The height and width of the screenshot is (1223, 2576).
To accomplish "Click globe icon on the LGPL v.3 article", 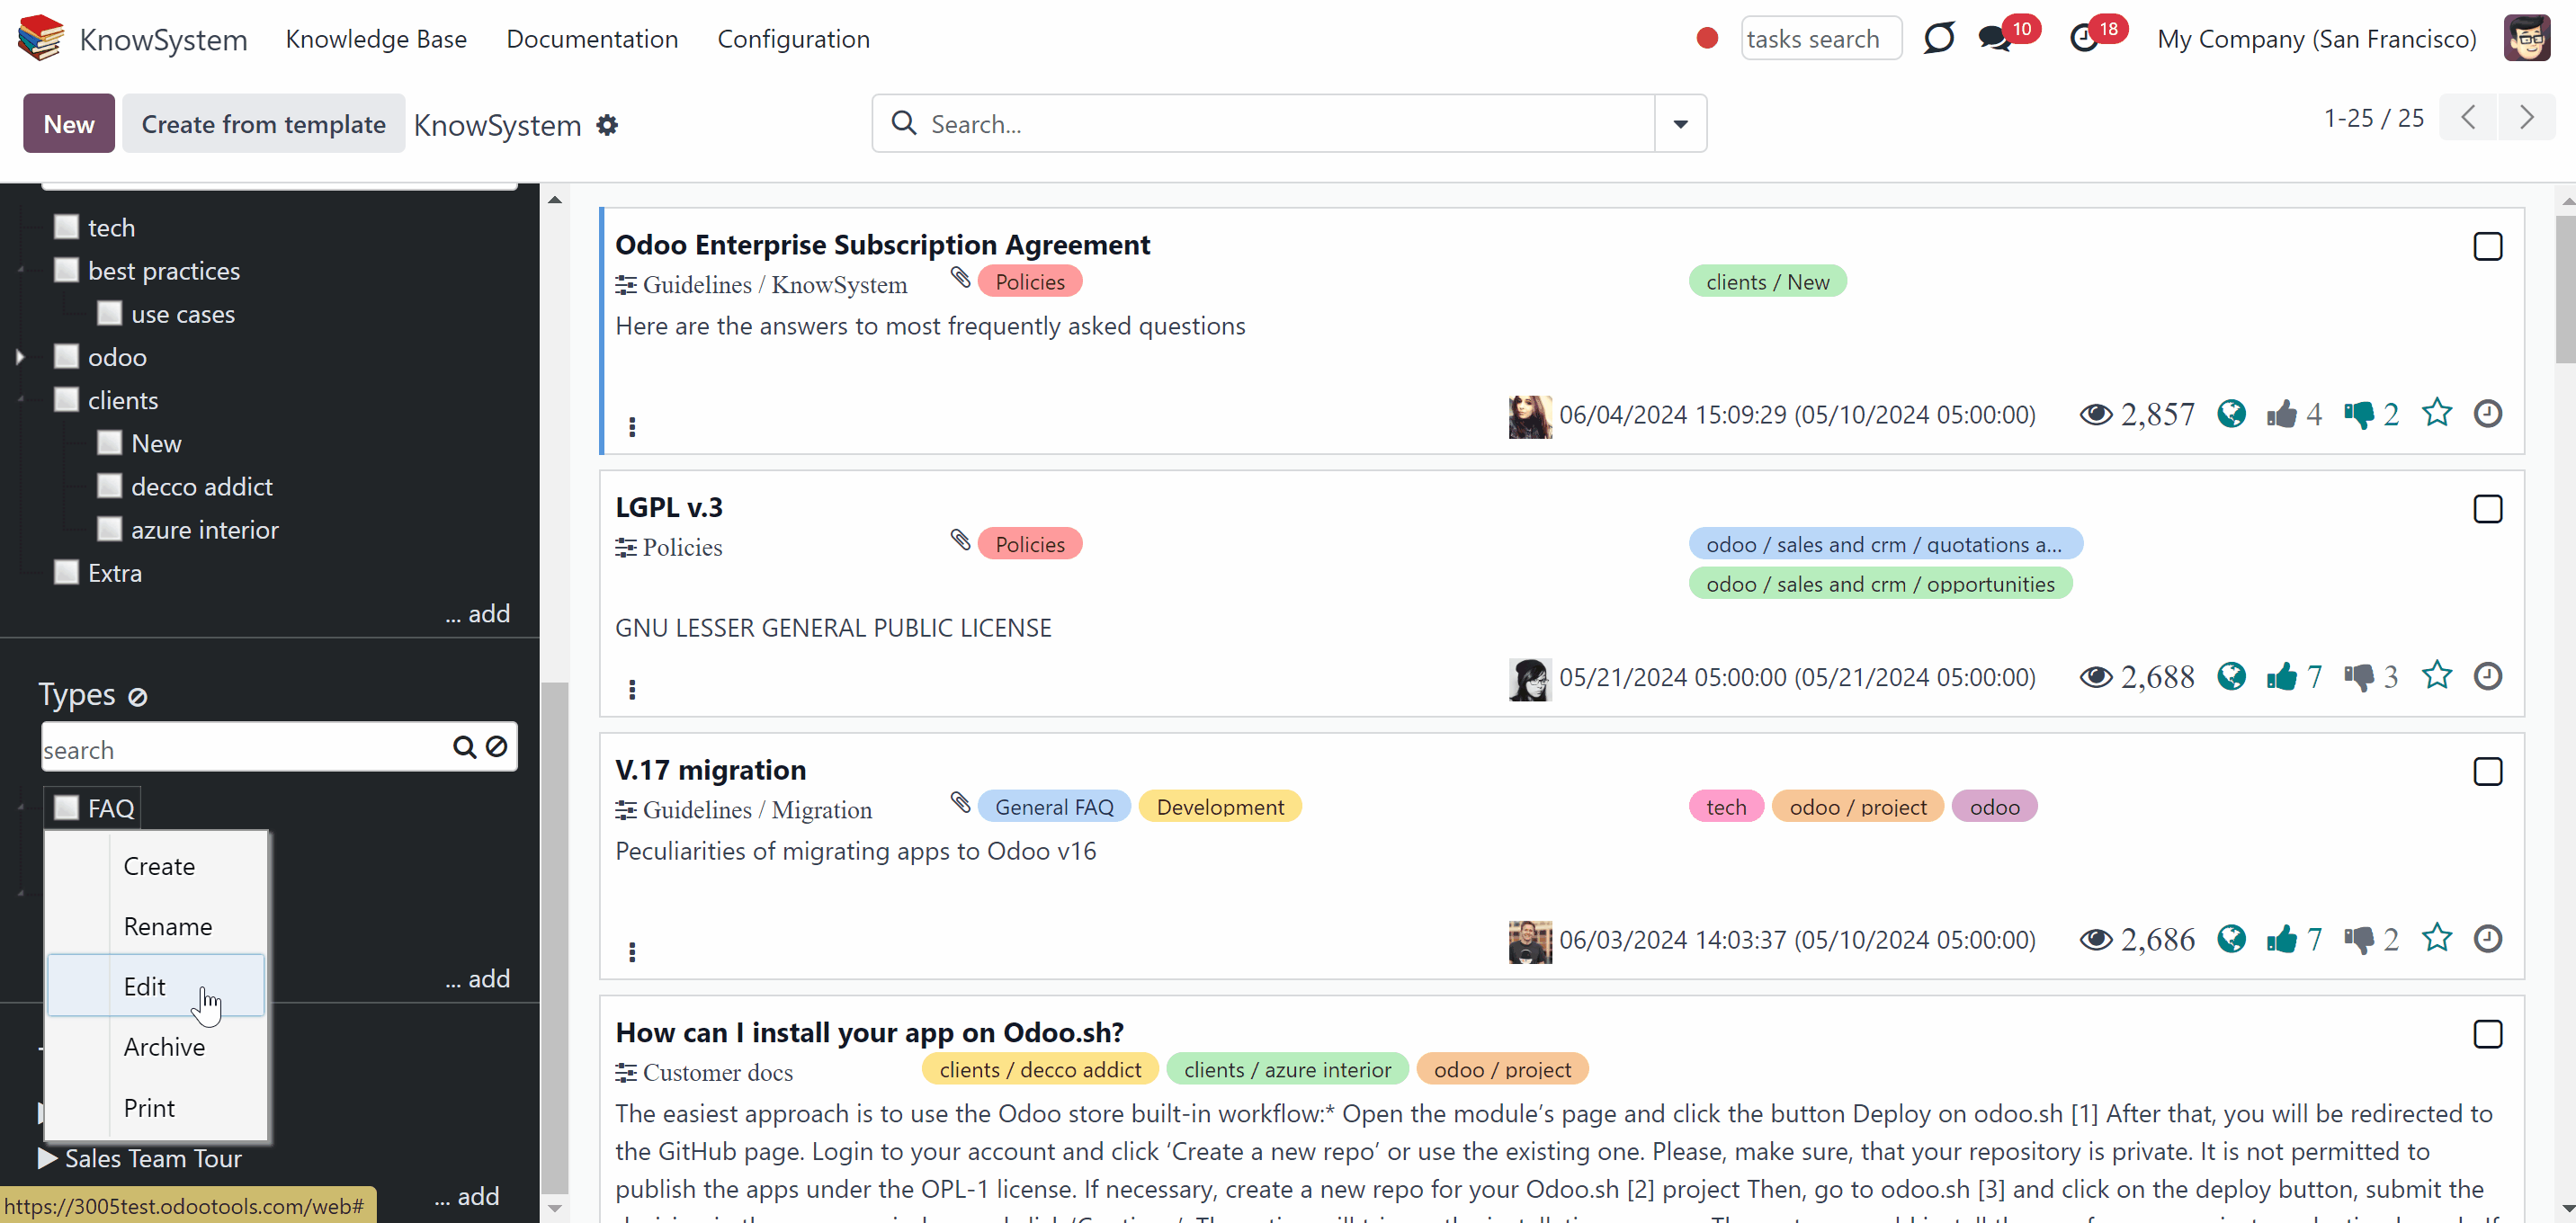I will pyautogui.click(x=2231, y=676).
